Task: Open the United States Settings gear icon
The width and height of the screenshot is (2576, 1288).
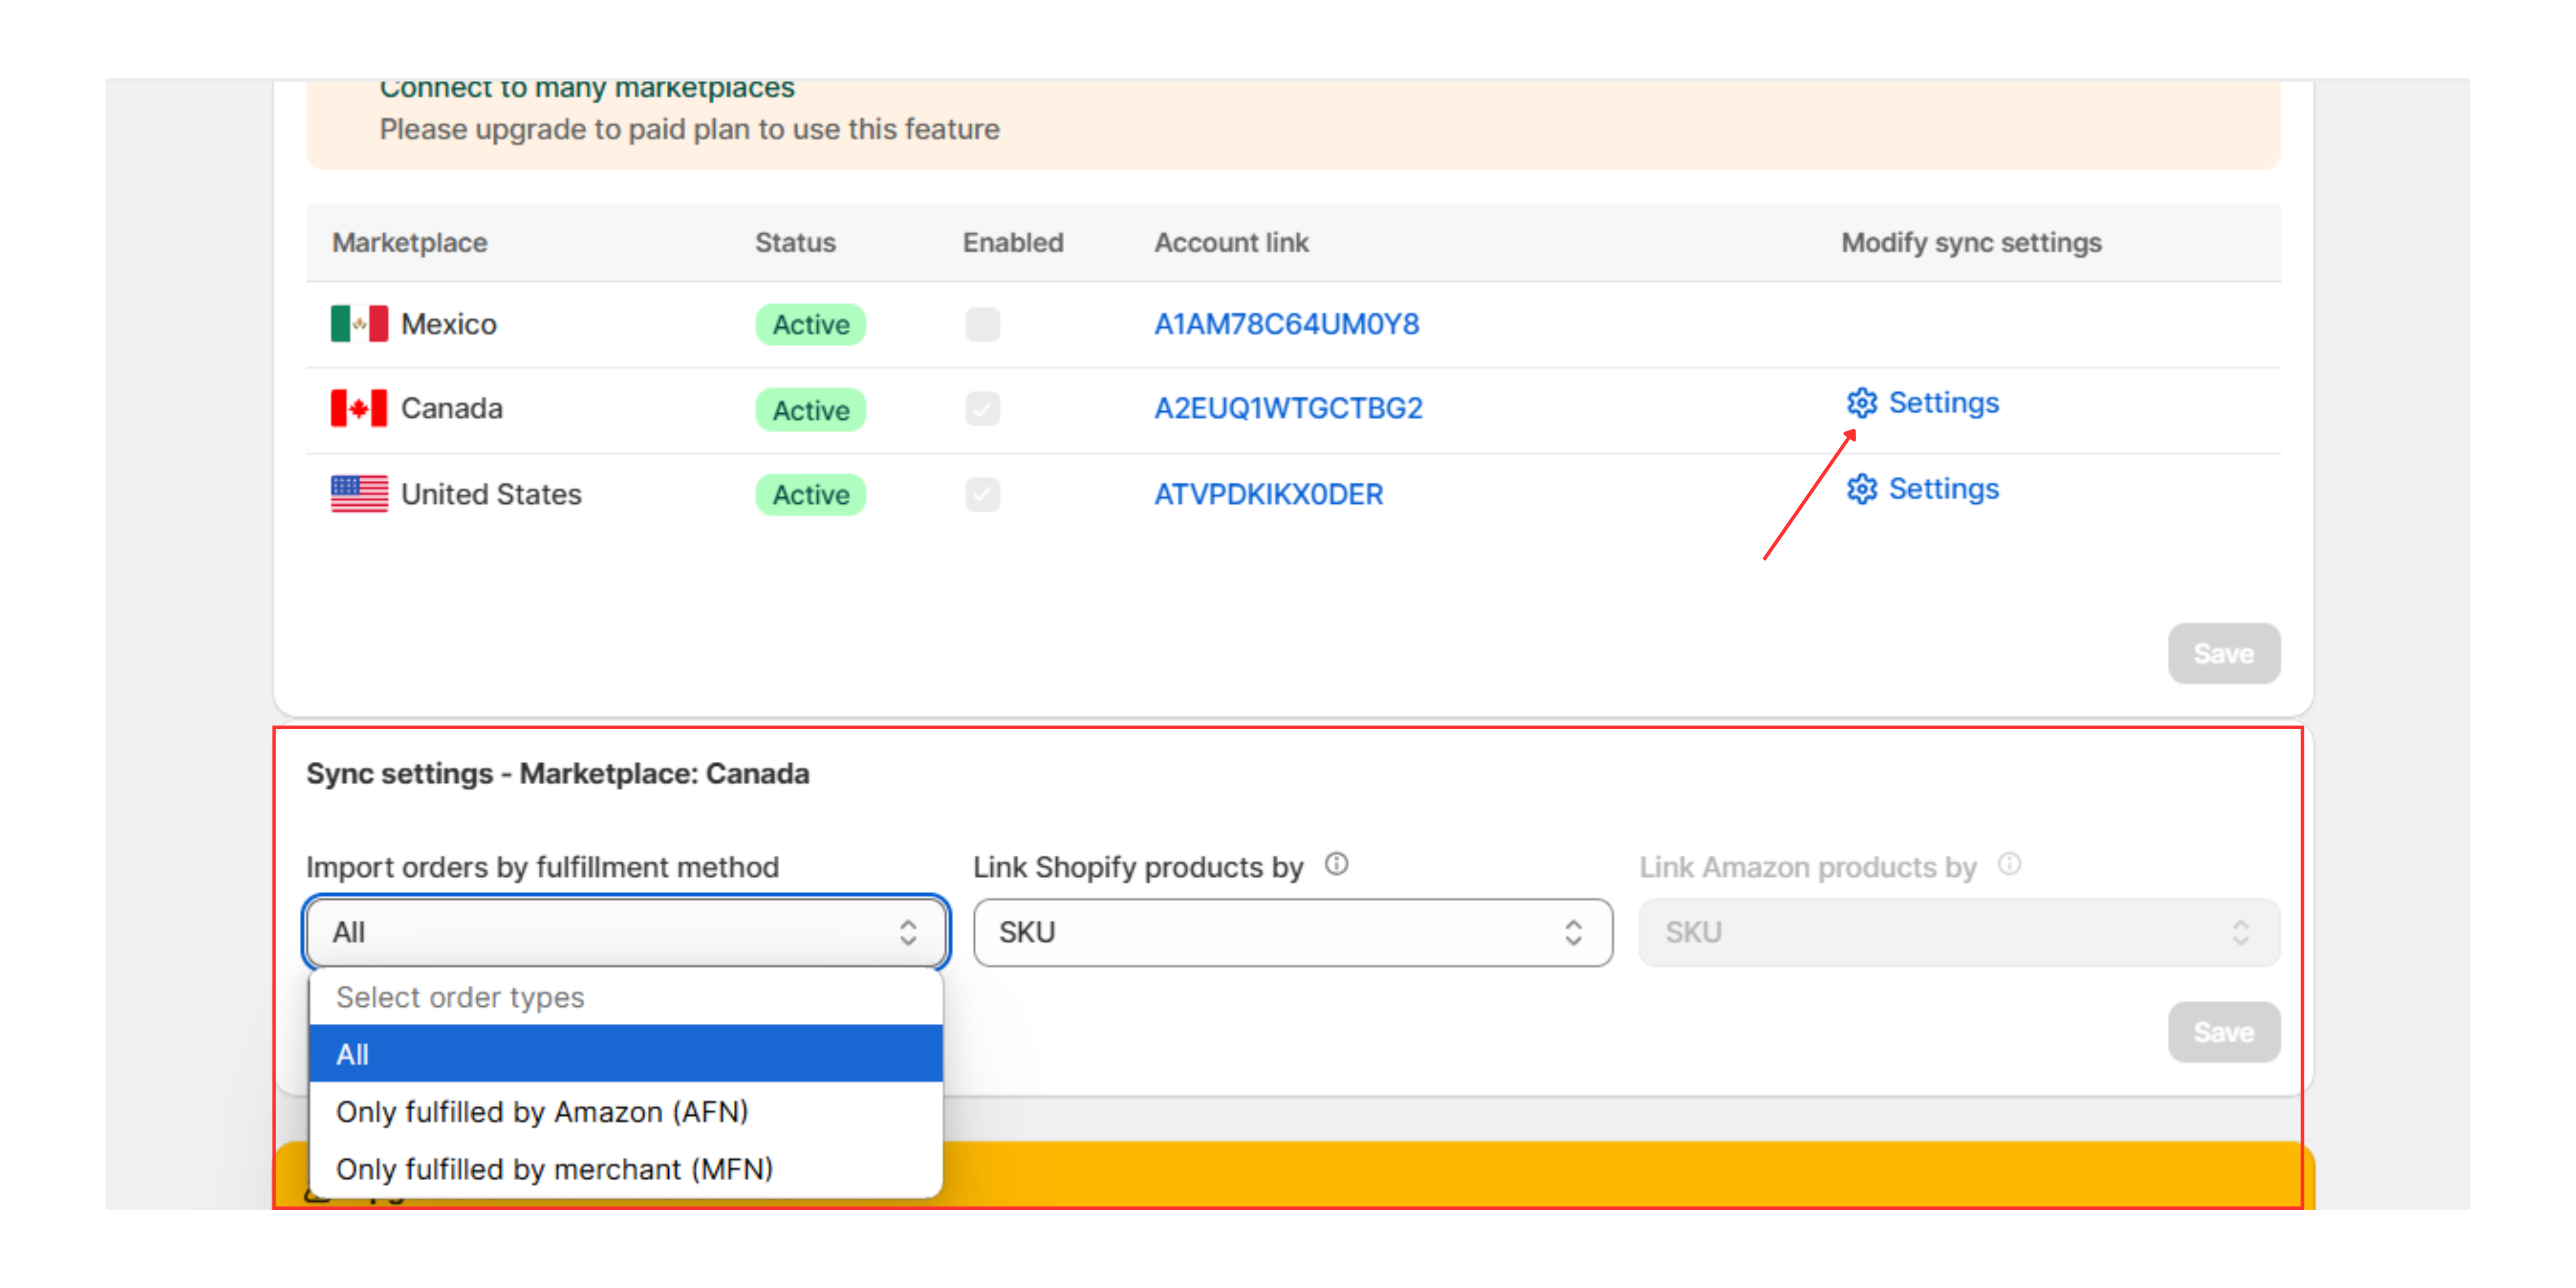Action: tap(1861, 489)
